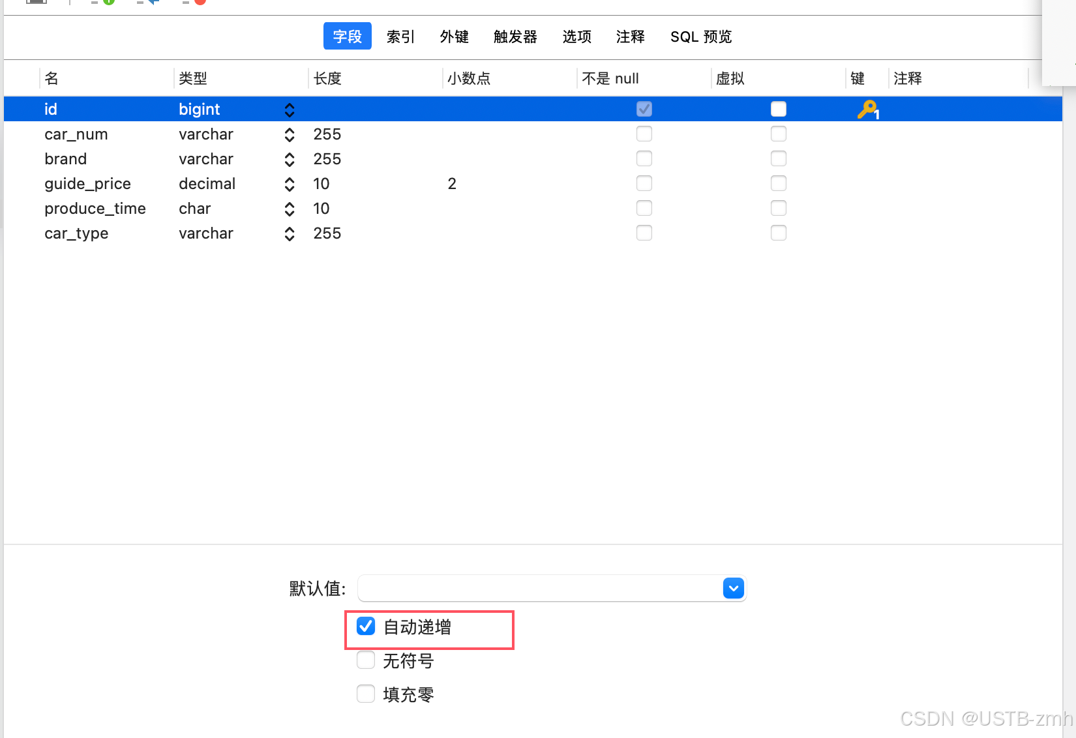Enable 不是 null for produce_time
This screenshot has height=738, width=1076.
click(x=644, y=208)
